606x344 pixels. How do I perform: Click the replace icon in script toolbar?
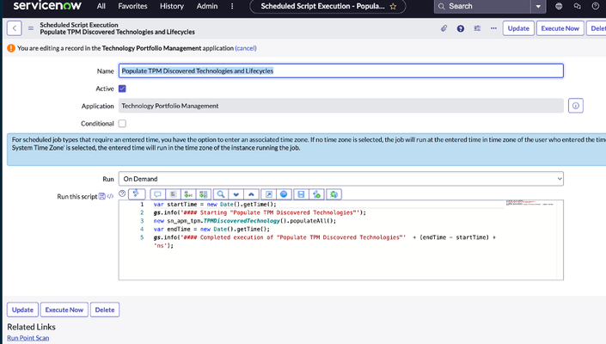[x=188, y=194]
